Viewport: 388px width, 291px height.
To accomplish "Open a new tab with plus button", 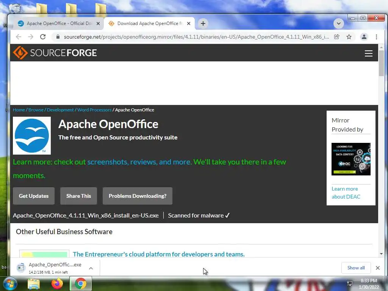I will (x=203, y=23).
